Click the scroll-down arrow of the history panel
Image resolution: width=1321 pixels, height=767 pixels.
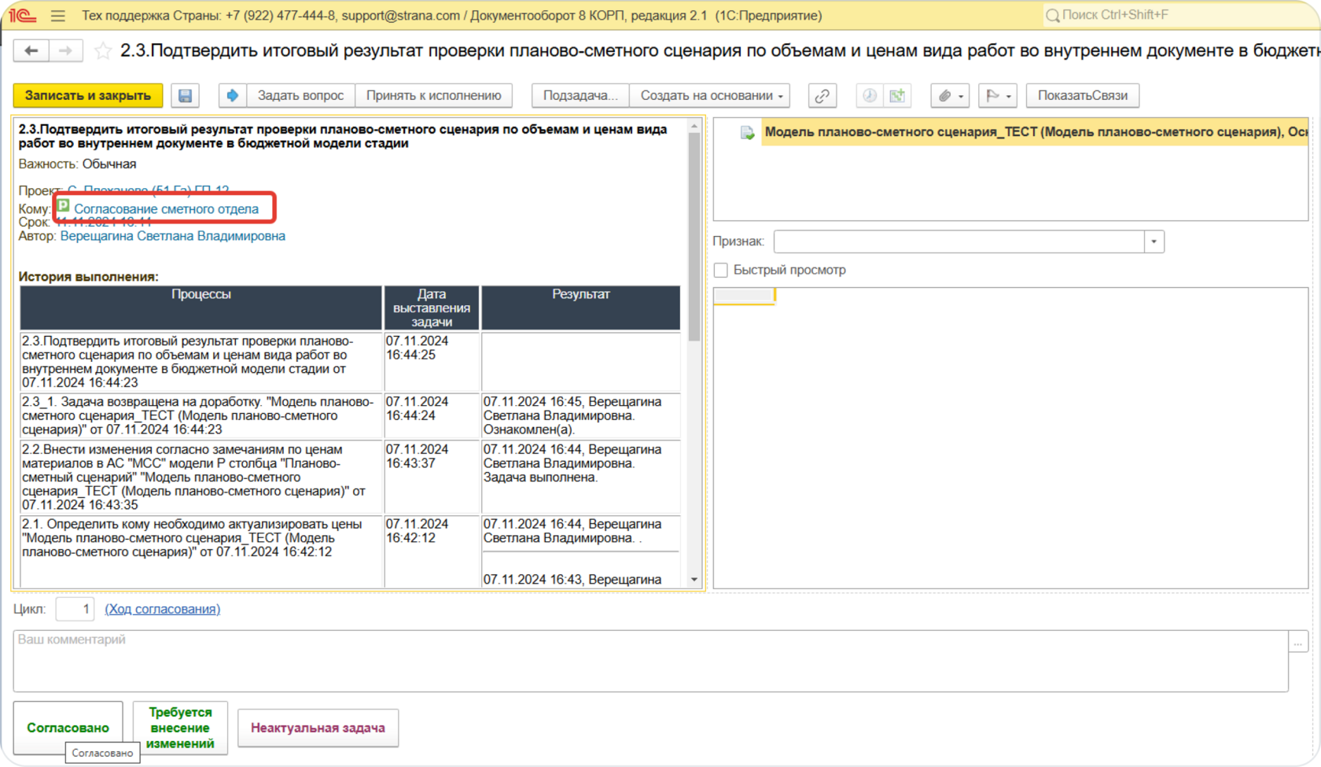pos(694,580)
